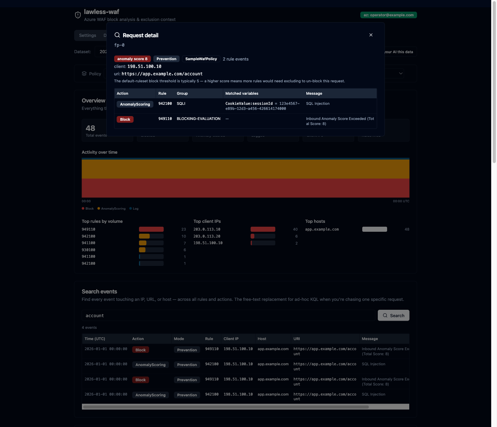Click the lawless-waf shield logo icon
Viewport: 497px width, 427px height.
tap(78, 15)
